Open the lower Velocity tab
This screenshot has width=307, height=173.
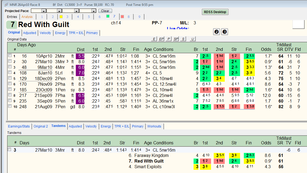[x=91, y=126]
